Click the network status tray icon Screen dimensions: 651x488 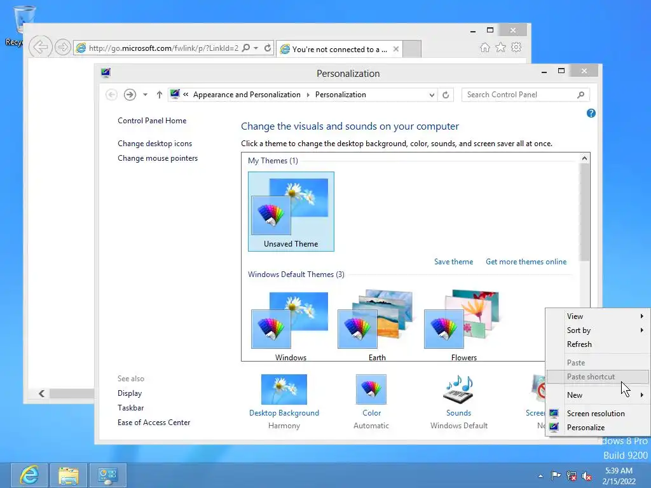(572, 475)
